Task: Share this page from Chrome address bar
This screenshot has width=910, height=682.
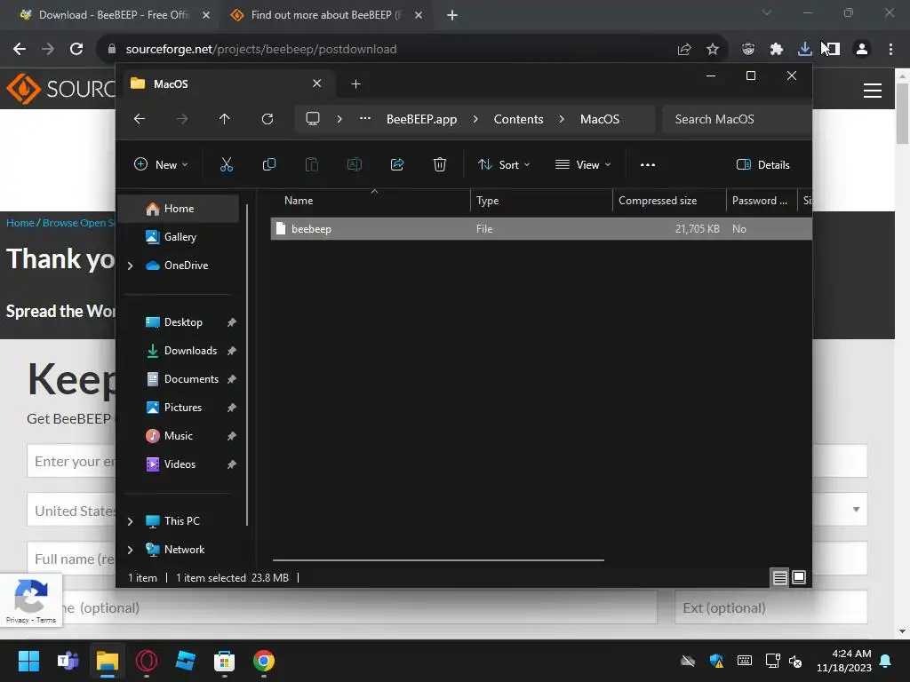Action: click(684, 50)
